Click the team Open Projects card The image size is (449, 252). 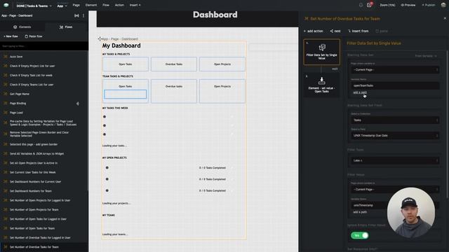point(222,91)
